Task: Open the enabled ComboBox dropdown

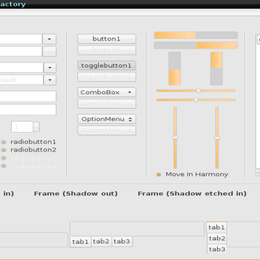Action: click(107, 92)
